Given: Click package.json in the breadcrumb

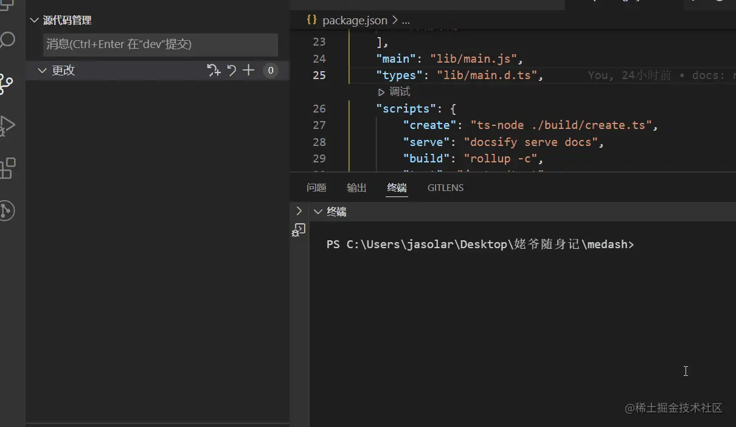Looking at the screenshot, I should click(x=354, y=21).
